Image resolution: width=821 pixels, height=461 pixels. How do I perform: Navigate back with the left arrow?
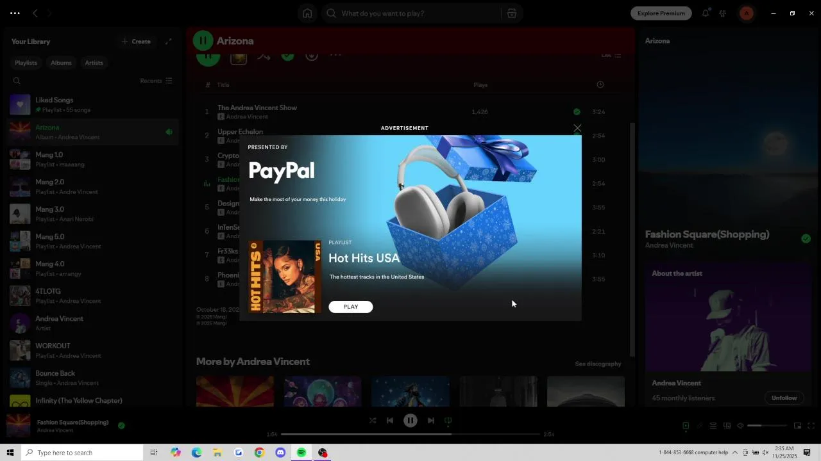pos(35,13)
